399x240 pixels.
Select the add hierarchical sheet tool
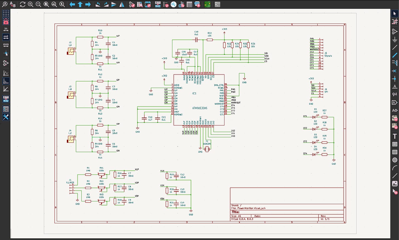(x=395, y=118)
